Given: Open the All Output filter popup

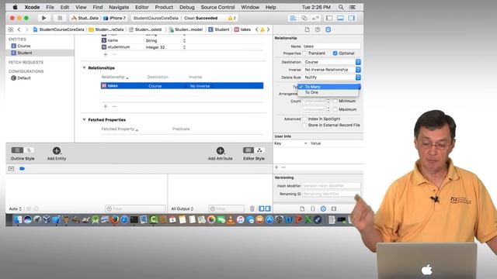Looking at the screenshot, I should coord(182,208).
